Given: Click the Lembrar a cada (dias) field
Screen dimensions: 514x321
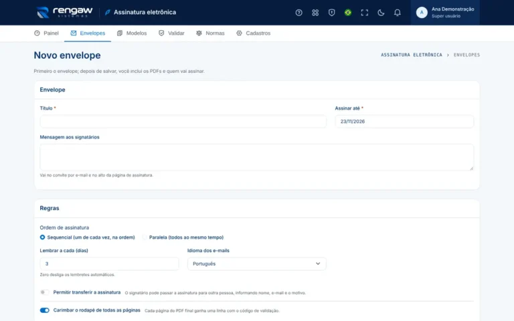Looking at the screenshot, I should (x=109, y=263).
